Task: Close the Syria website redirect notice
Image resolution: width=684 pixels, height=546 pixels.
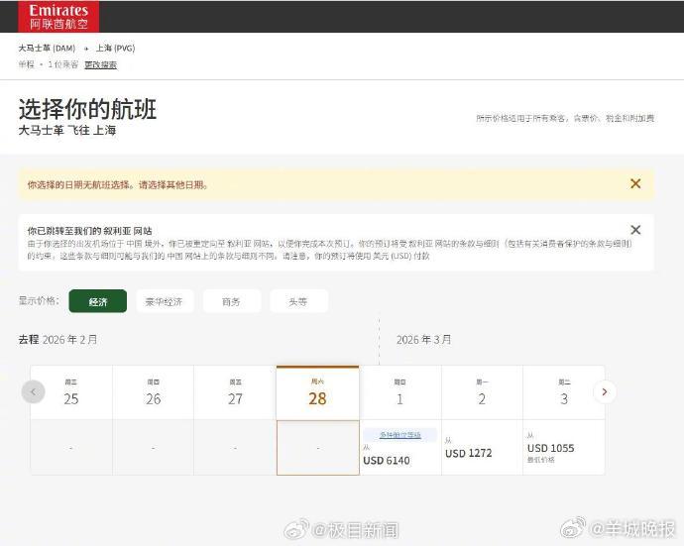Action: [x=635, y=230]
